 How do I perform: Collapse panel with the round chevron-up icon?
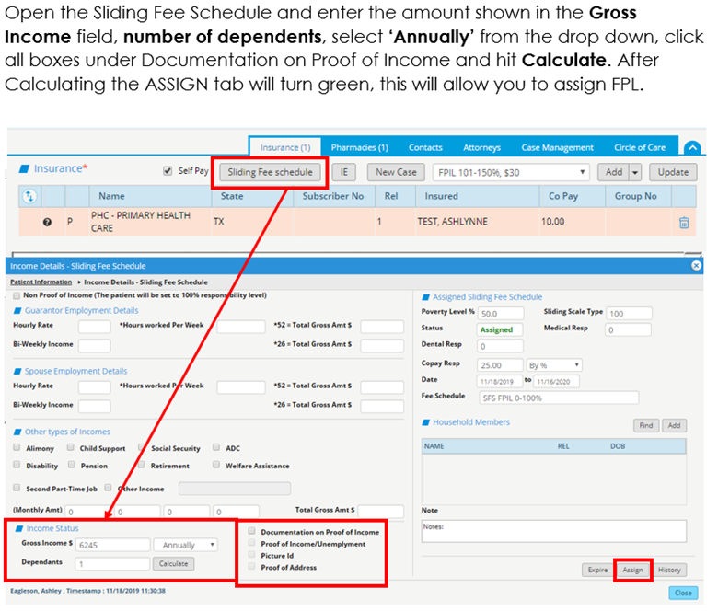693,148
